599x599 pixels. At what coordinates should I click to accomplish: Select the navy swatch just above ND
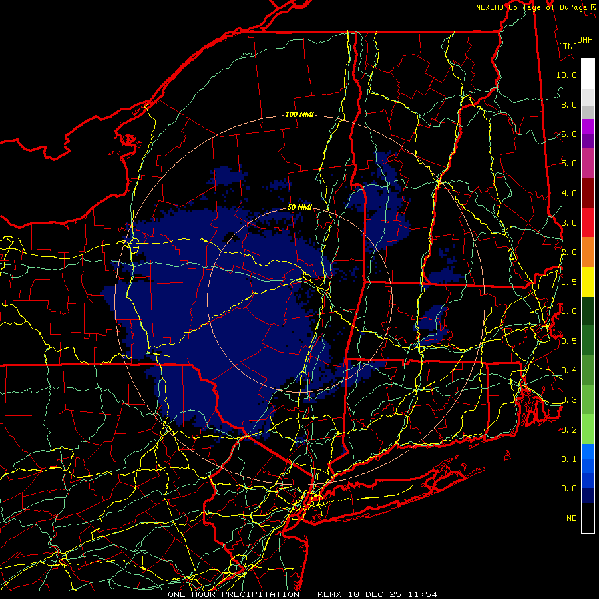(x=588, y=496)
